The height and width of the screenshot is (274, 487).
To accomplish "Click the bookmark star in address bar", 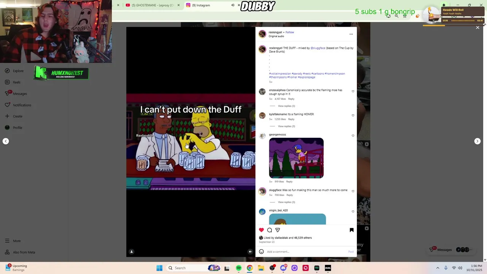I will (x=405, y=16).
